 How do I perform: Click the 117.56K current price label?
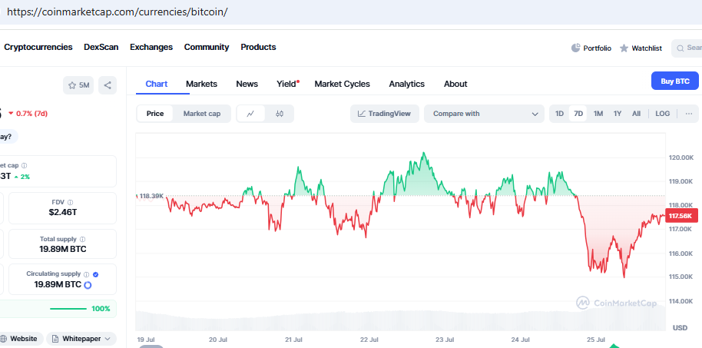pyautogui.click(x=681, y=216)
